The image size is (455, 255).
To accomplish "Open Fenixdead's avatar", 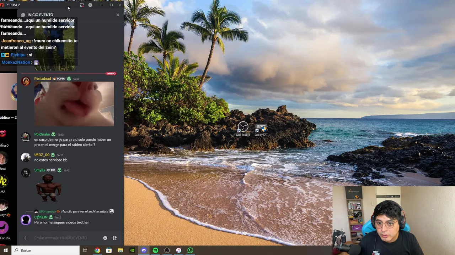I will click(x=26, y=81).
